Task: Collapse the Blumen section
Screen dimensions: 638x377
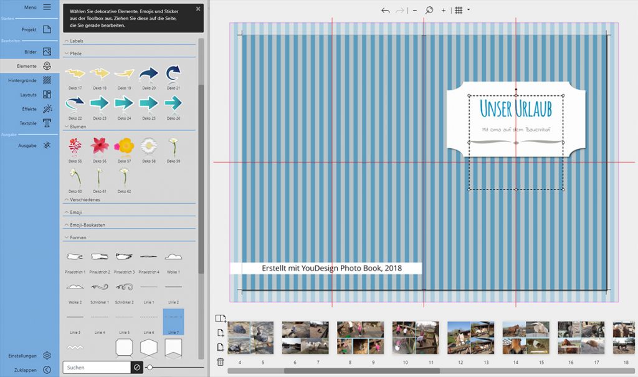Action: click(78, 126)
